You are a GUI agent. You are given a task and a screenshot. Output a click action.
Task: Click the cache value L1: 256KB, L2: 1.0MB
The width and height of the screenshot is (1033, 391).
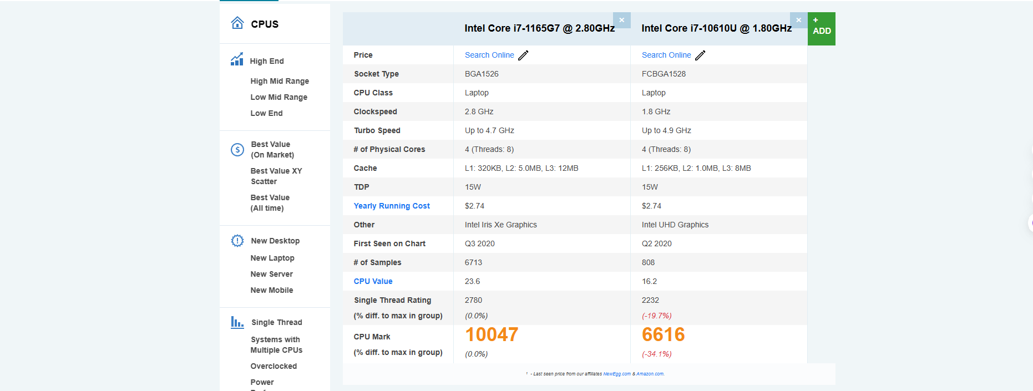pos(696,168)
